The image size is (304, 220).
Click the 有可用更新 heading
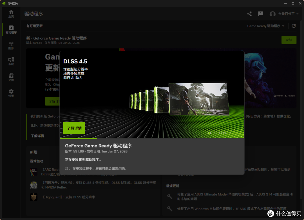click(x=34, y=26)
